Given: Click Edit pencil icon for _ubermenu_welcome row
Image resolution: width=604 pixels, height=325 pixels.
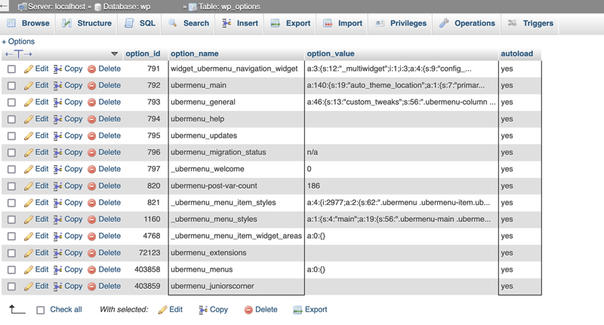Looking at the screenshot, I should pos(29,170).
